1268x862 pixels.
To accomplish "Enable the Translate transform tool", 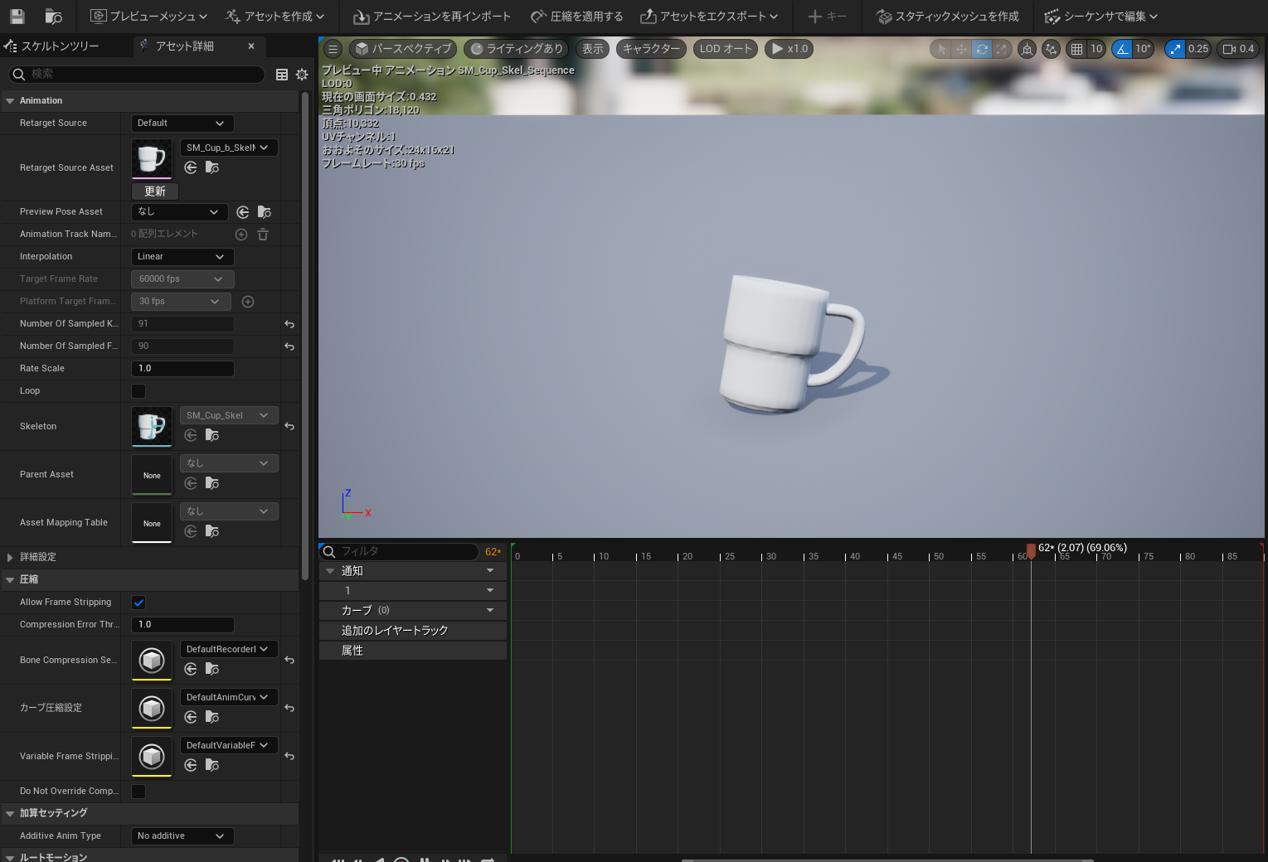I will click(960, 49).
